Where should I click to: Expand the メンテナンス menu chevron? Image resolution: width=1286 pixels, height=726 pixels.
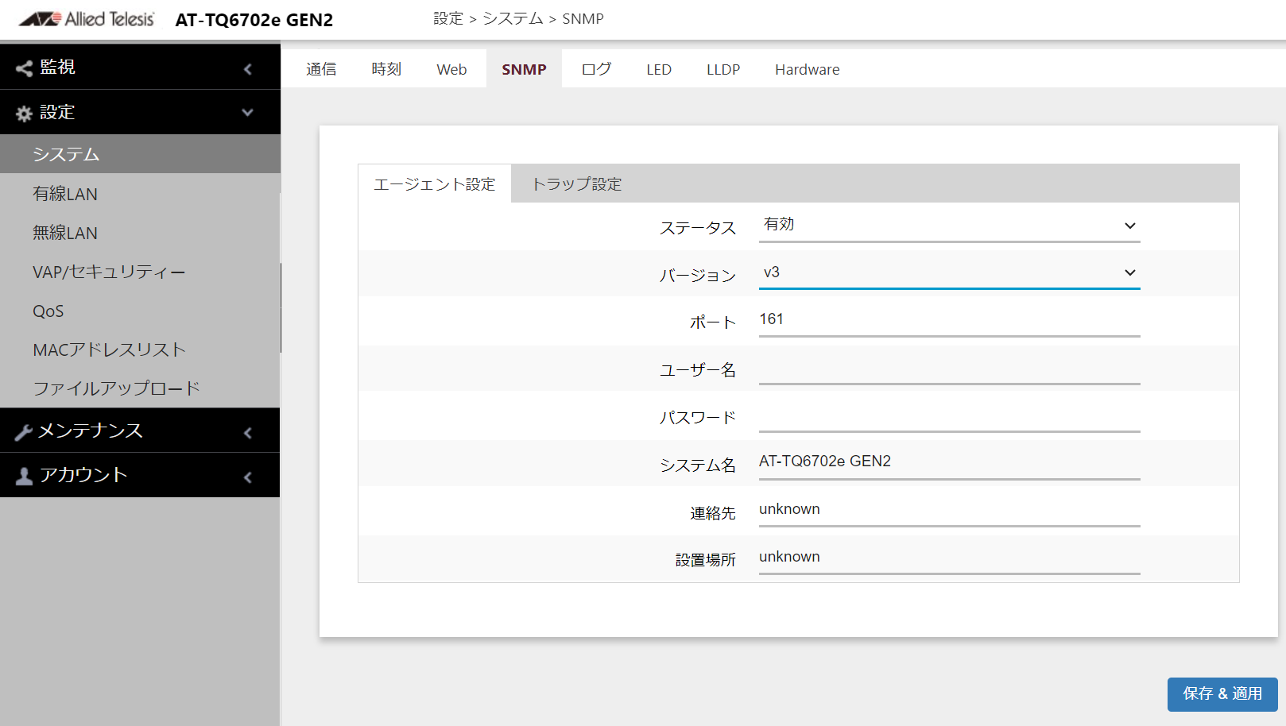(x=248, y=433)
